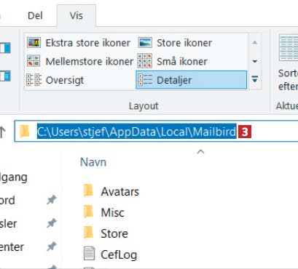Click the Navn column header
Screen dimensions: 298x269
click(93, 162)
